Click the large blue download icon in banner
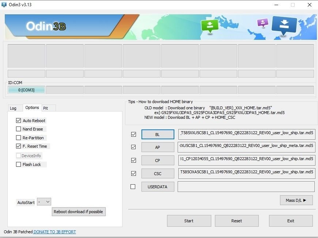Viewport: 318px width, 238px height. tap(284, 25)
